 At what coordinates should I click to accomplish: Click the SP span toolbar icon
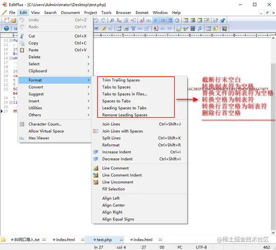point(169,28)
